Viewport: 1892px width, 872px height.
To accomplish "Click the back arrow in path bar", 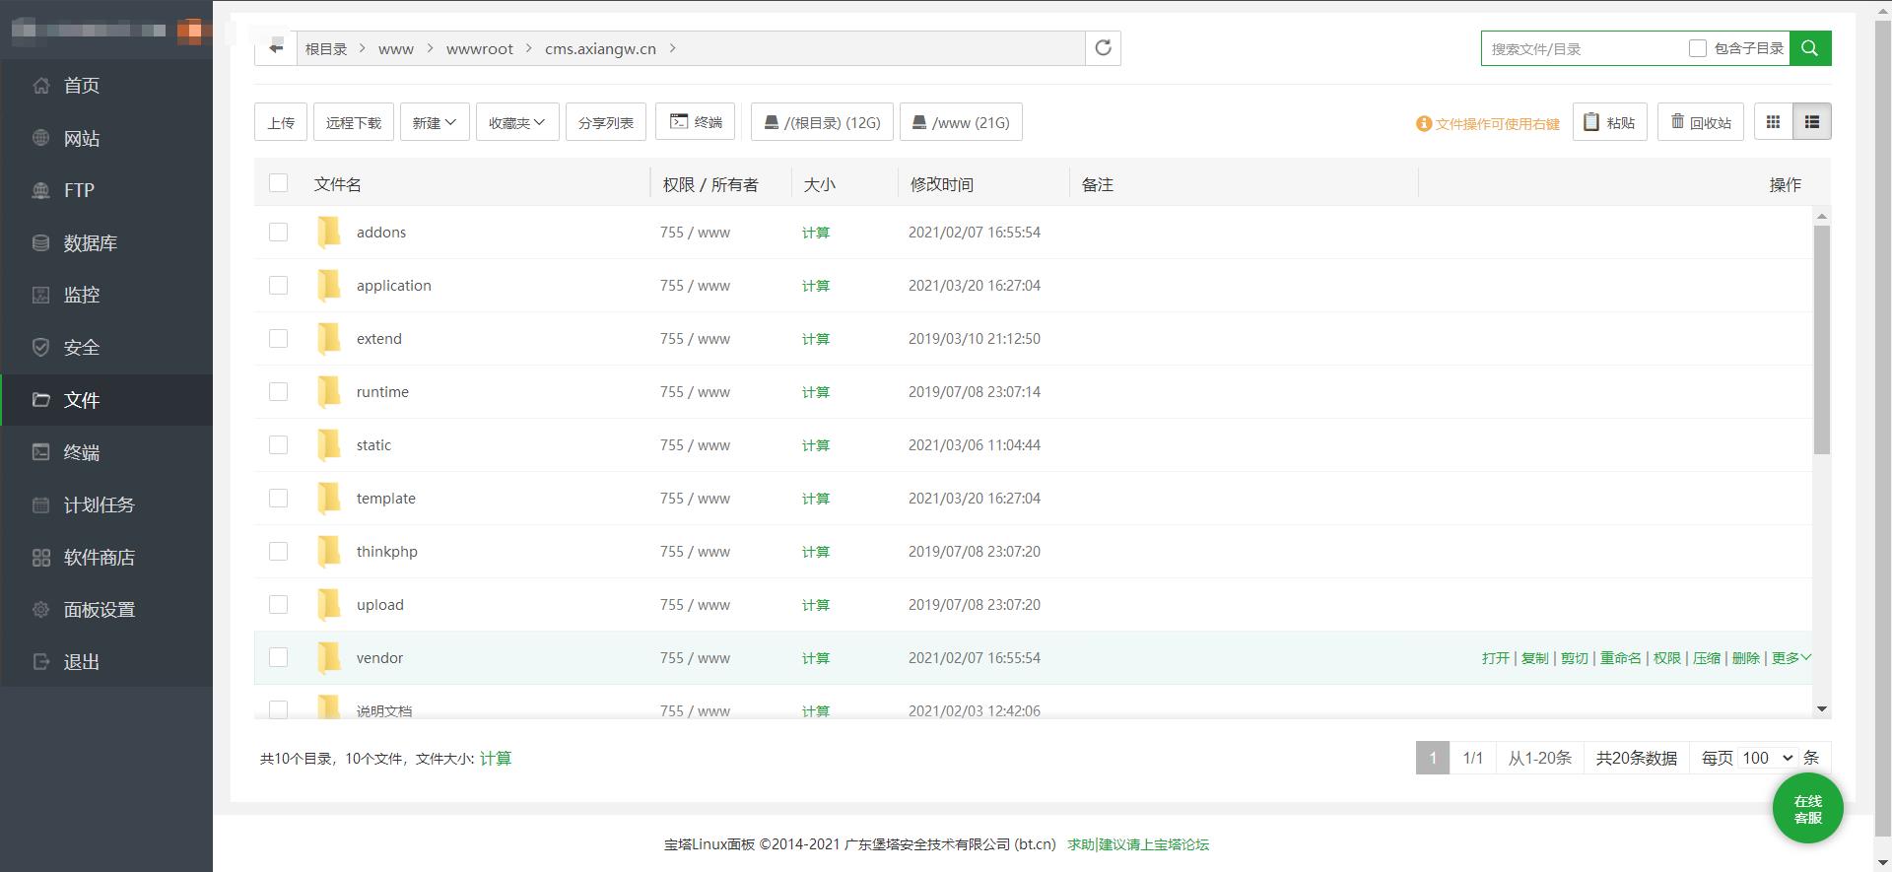I will (x=276, y=47).
